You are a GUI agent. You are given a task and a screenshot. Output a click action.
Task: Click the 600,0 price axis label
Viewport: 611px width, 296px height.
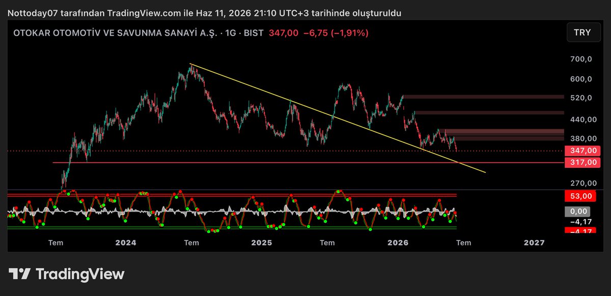581,79
